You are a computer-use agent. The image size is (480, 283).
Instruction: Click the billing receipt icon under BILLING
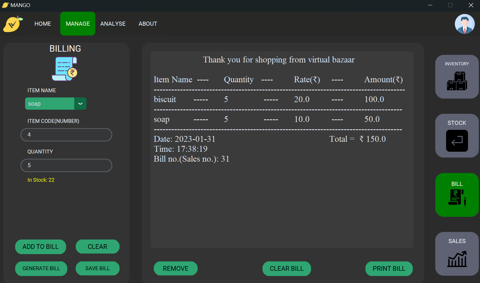(x=65, y=69)
